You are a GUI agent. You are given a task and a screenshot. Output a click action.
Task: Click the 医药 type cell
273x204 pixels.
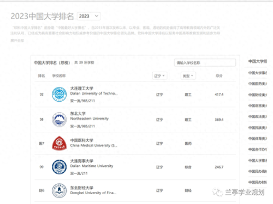(x=188, y=144)
